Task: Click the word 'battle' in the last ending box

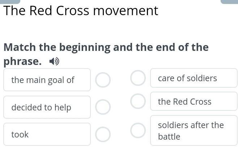Action: click(x=169, y=137)
